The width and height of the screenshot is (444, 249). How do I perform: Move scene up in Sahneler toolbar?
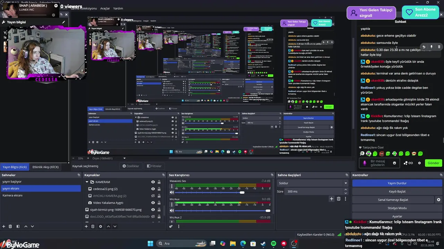tap(26, 227)
